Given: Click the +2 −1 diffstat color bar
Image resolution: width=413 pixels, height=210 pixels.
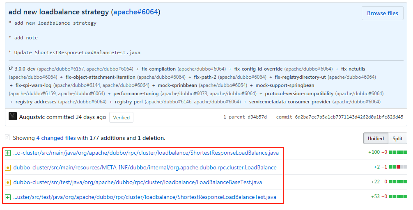Looking at the screenshot, I should tap(398, 167).
